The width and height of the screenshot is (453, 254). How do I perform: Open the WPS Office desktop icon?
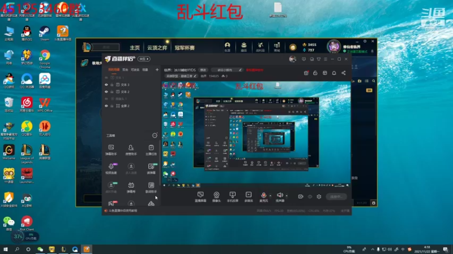[45, 104]
